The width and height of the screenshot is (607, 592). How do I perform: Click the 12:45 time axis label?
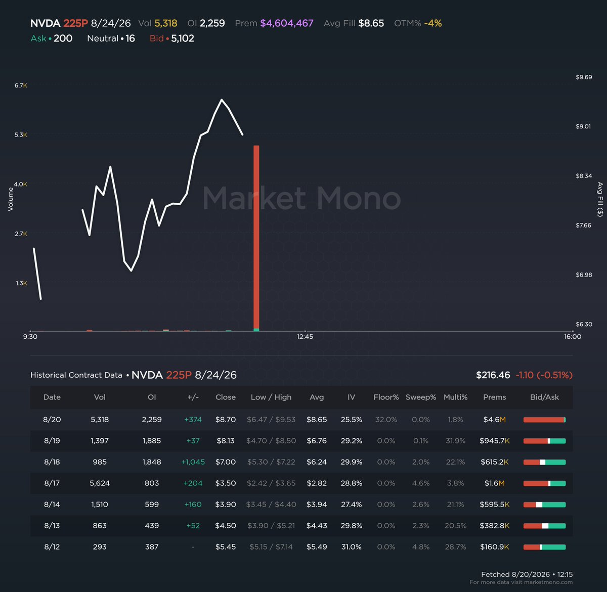coord(305,337)
